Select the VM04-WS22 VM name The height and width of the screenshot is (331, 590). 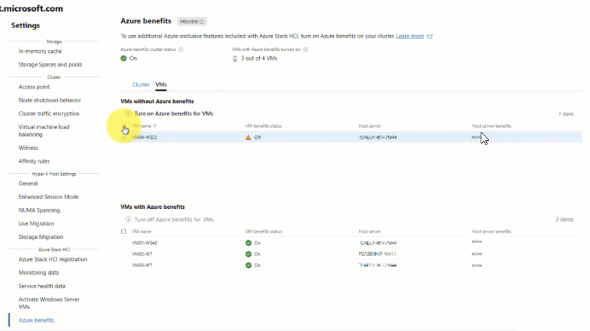(144, 137)
